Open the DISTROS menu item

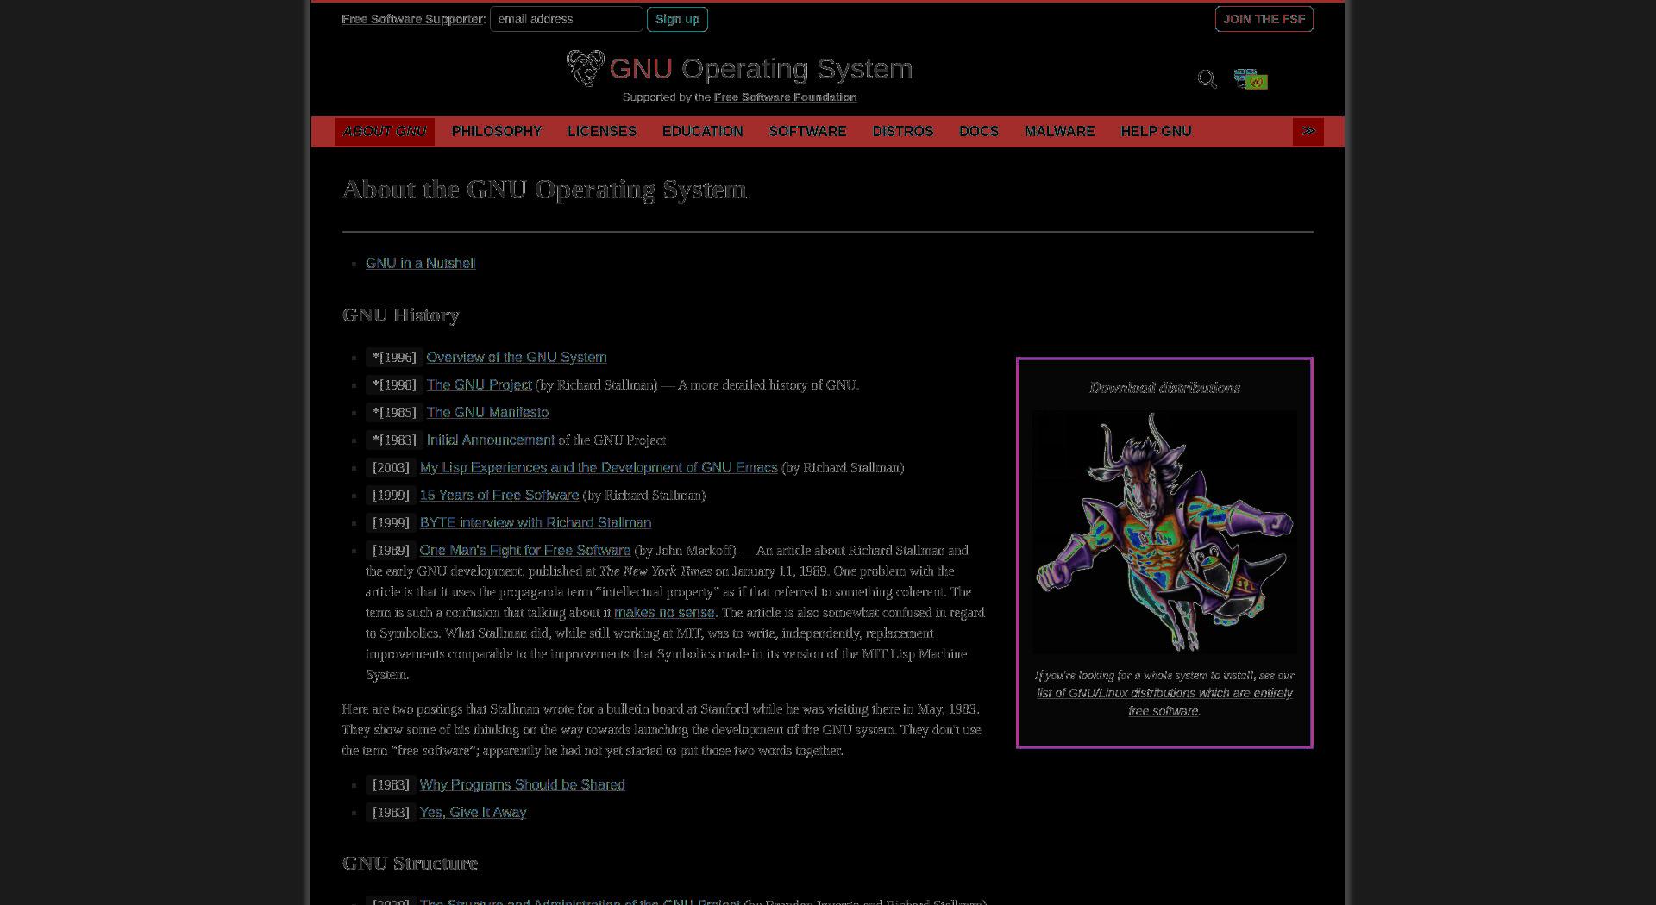pyautogui.click(x=903, y=131)
